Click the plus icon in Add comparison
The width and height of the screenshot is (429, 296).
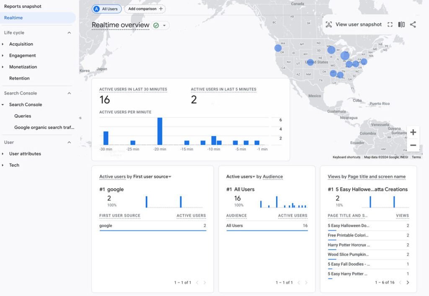click(161, 9)
